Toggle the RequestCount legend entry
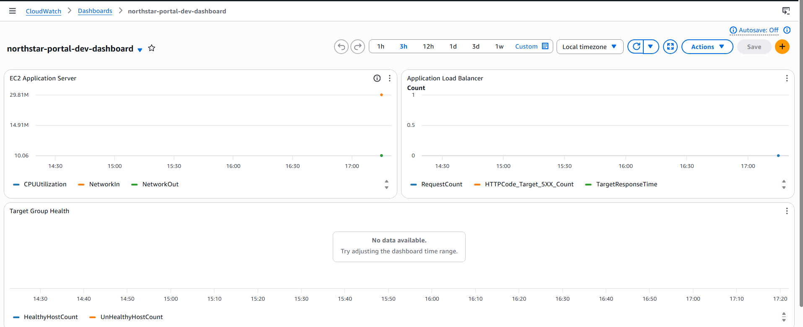 pos(436,184)
